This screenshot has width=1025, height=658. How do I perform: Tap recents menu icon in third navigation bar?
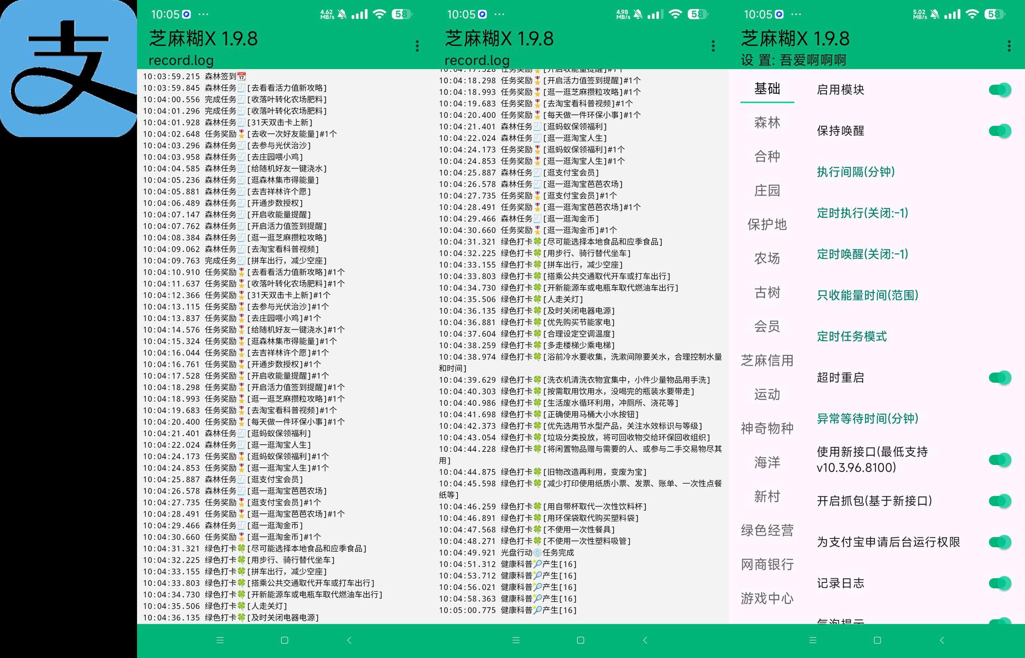click(x=813, y=640)
